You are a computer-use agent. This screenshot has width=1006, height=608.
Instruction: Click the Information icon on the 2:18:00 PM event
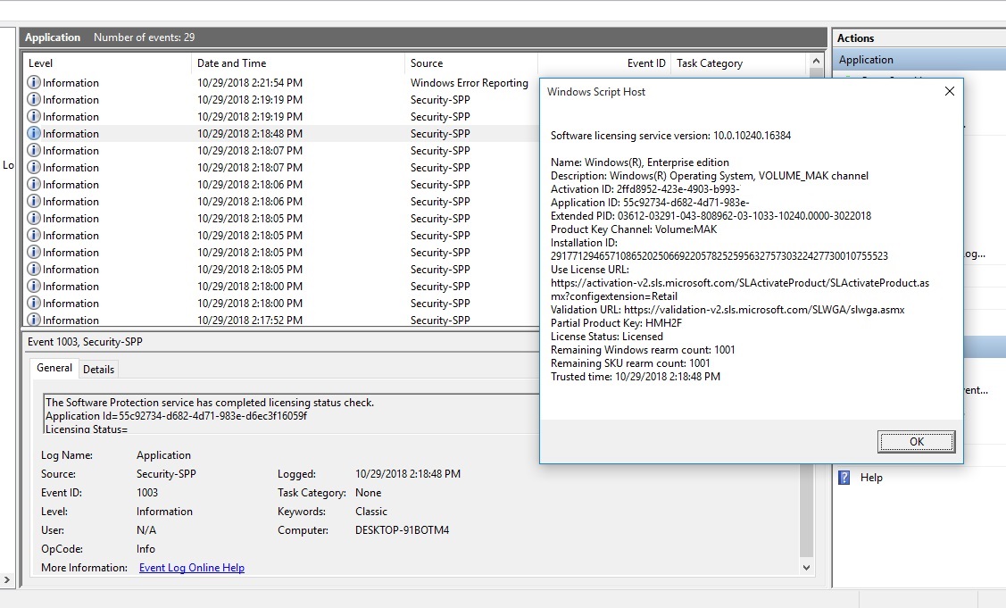[x=32, y=286]
